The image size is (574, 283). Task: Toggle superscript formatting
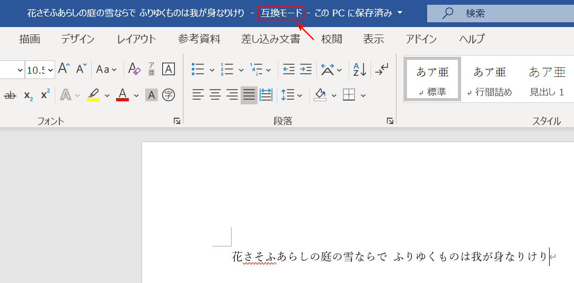46,95
